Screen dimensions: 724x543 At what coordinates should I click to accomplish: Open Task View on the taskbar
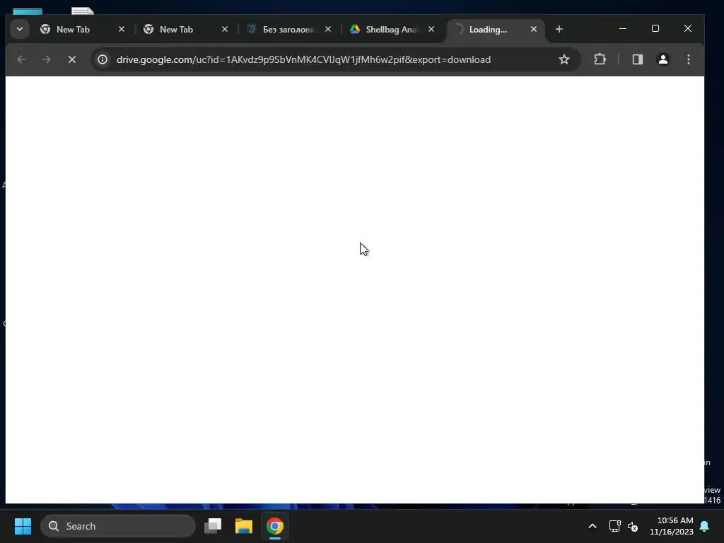click(213, 526)
